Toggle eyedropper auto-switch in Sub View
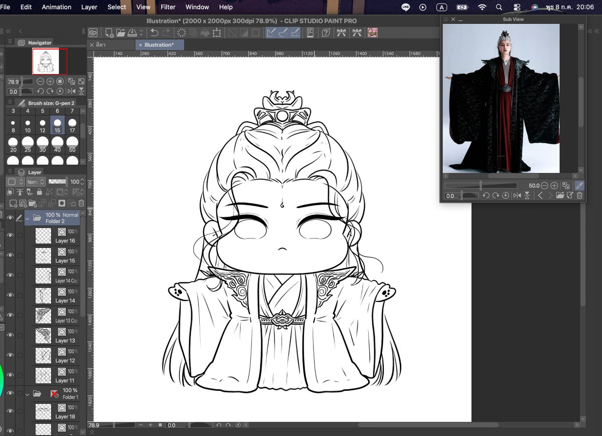Image resolution: width=602 pixels, height=436 pixels. click(x=579, y=186)
